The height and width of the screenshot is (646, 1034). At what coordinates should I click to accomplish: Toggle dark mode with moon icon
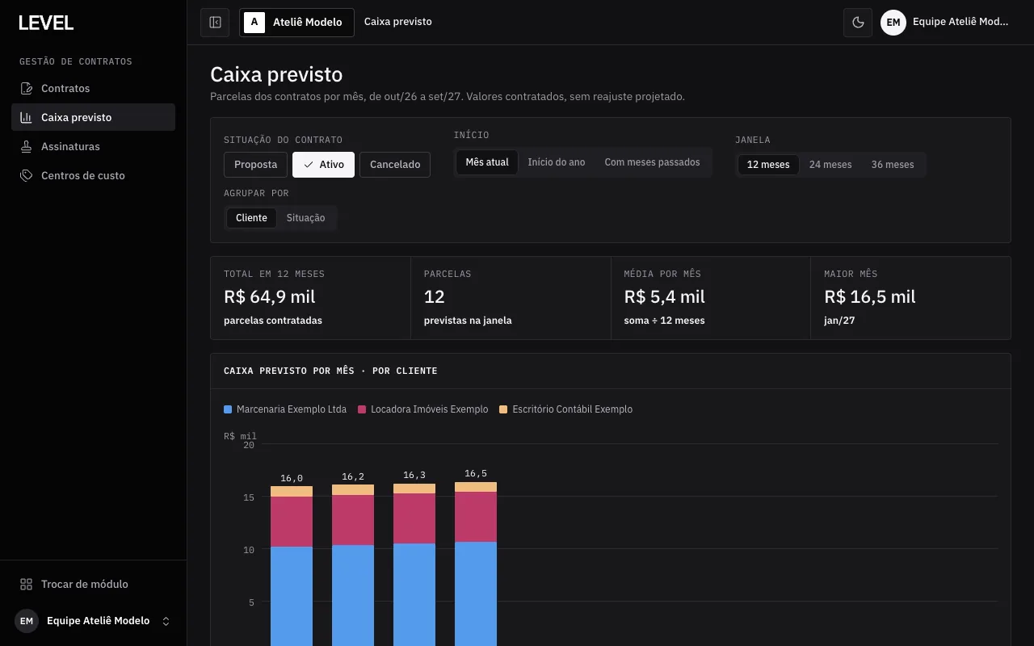click(x=857, y=23)
